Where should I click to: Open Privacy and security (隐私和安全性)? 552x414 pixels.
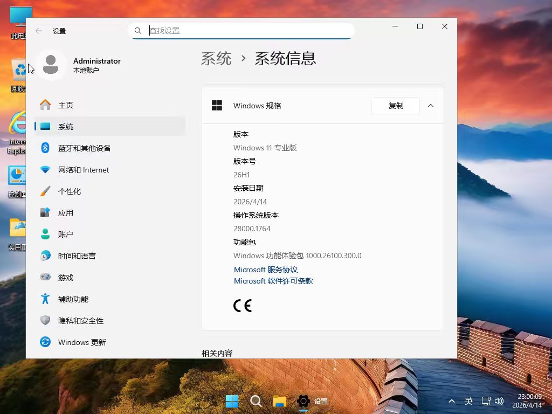80,321
